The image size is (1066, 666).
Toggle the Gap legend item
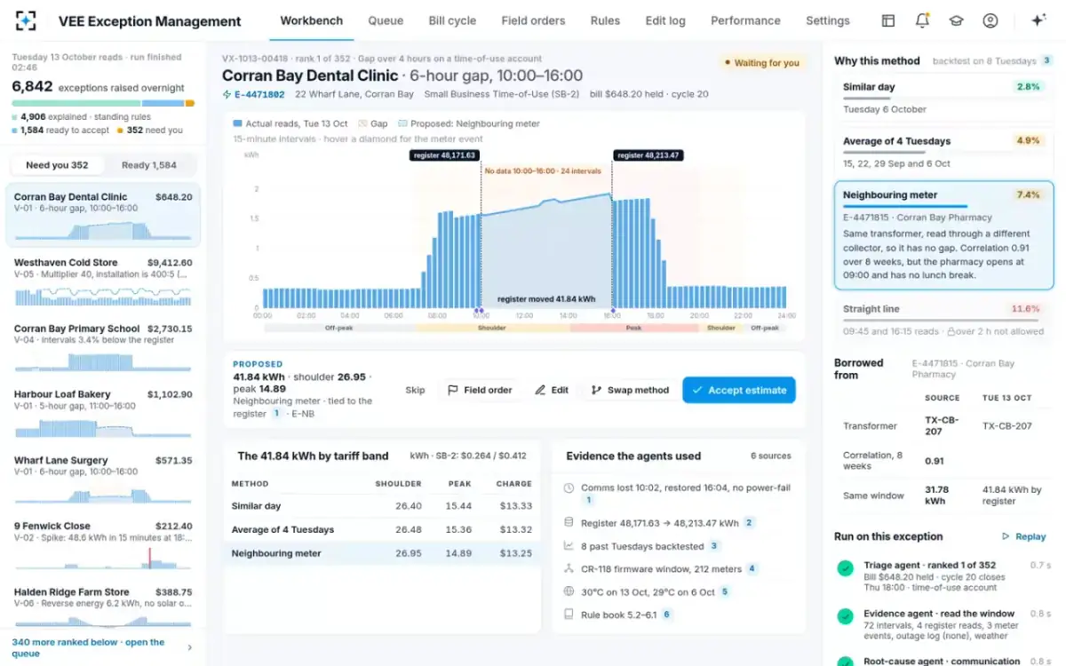pyautogui.click(x=373, y=124)
